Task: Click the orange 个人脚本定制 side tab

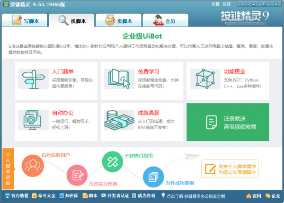Action: point(8,169)
